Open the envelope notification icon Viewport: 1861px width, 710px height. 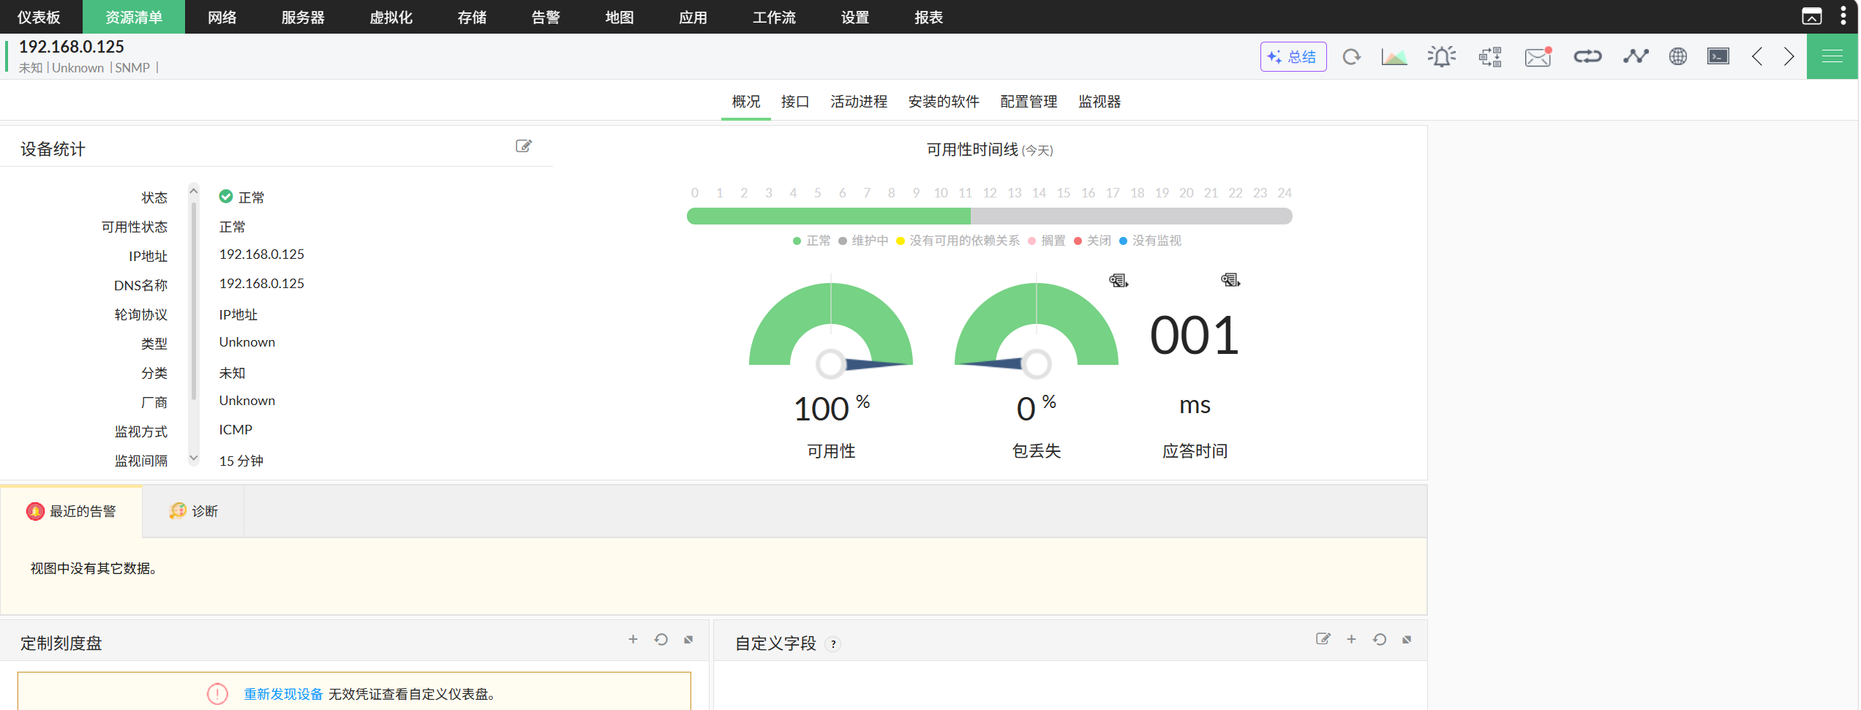click(1538, 56)
